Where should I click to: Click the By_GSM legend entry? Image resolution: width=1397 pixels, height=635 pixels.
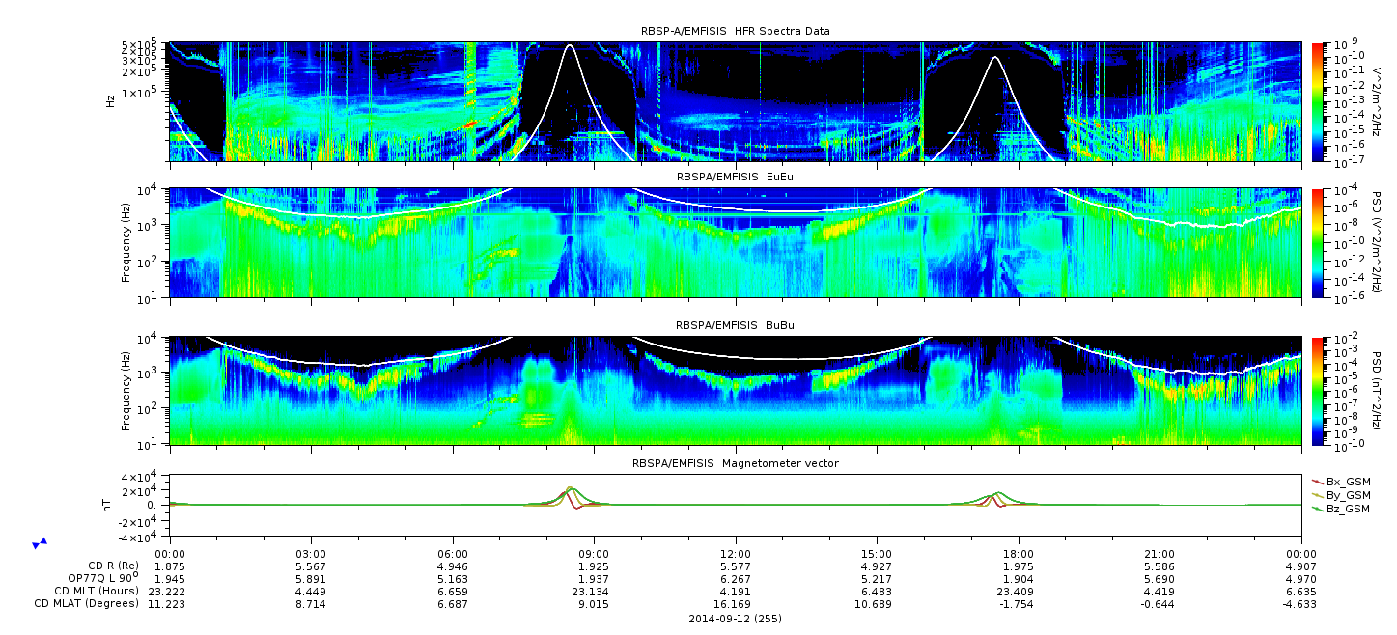1341,495
